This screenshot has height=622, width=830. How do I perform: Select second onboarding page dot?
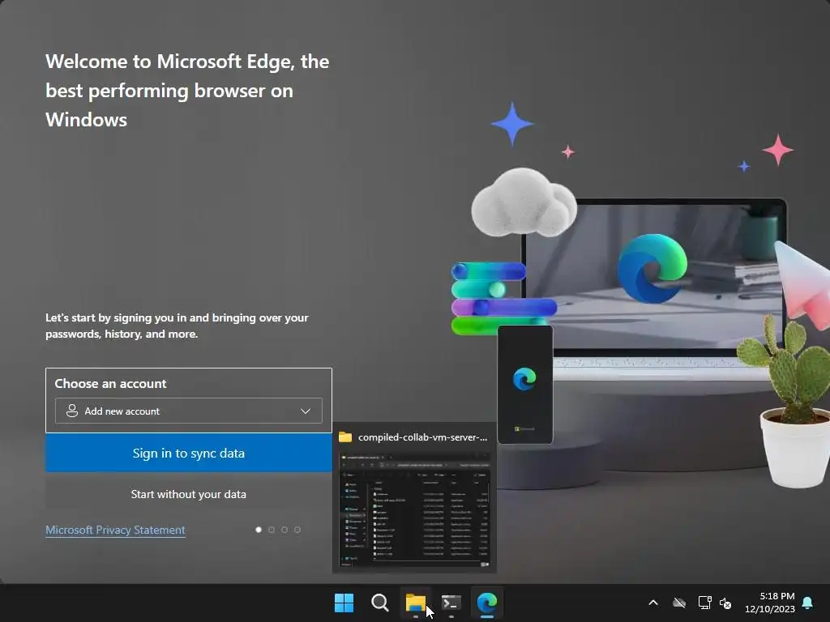coord(272,530)
